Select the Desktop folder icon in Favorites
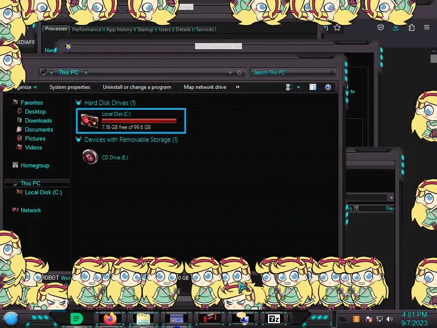 pyautogui.click(x=20, y=111)
